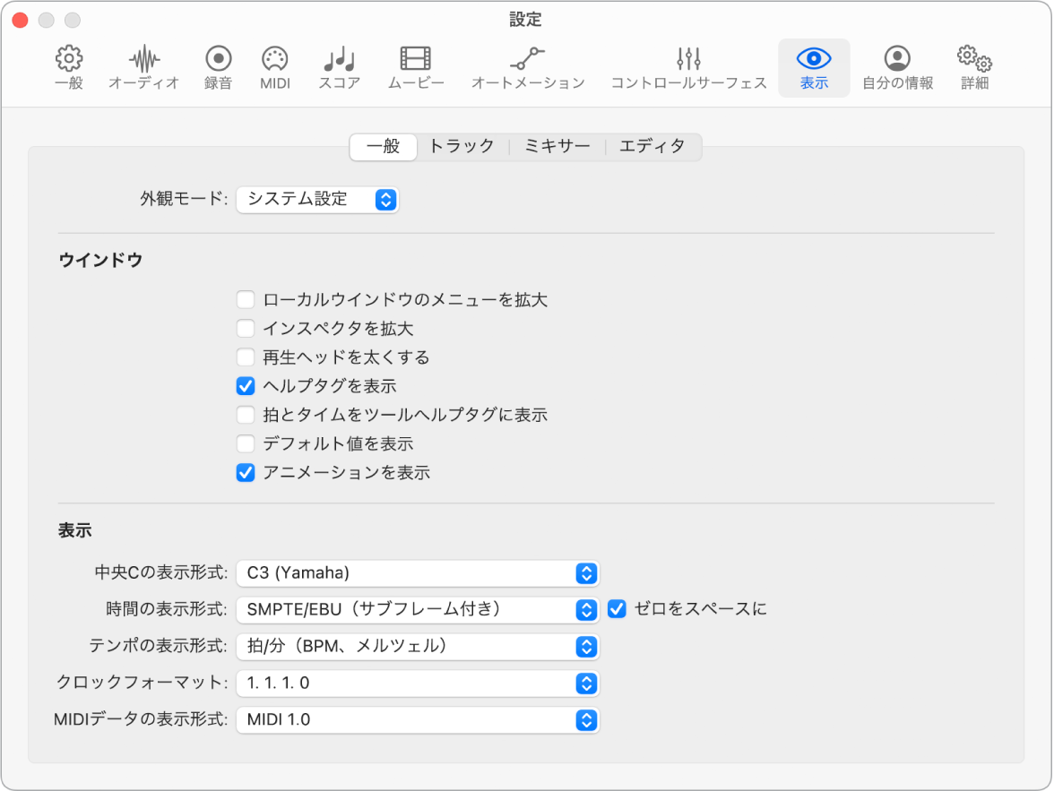
Task: Open the コントロールサーフェス settings icon
Action: pyautogui.click(x=687, y=67)
